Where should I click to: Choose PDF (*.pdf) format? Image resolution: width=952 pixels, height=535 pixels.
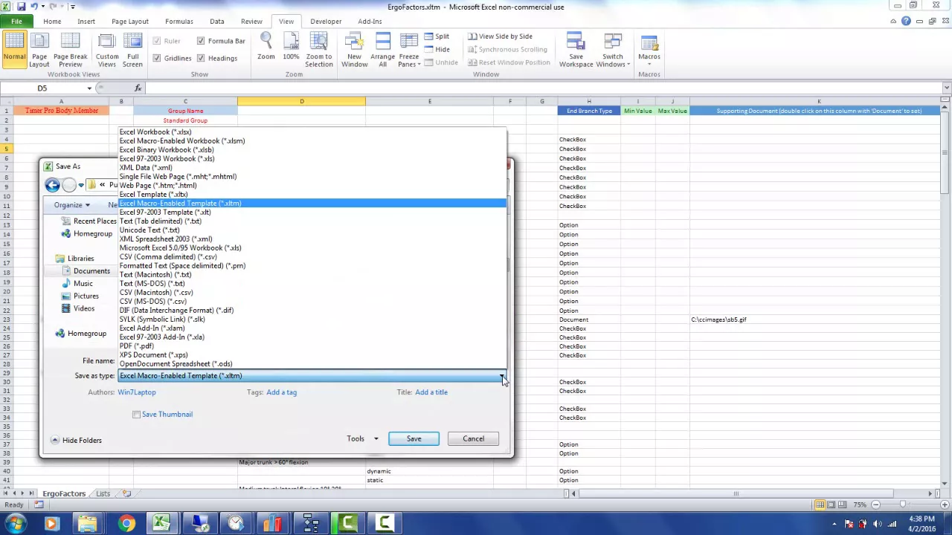312,346
